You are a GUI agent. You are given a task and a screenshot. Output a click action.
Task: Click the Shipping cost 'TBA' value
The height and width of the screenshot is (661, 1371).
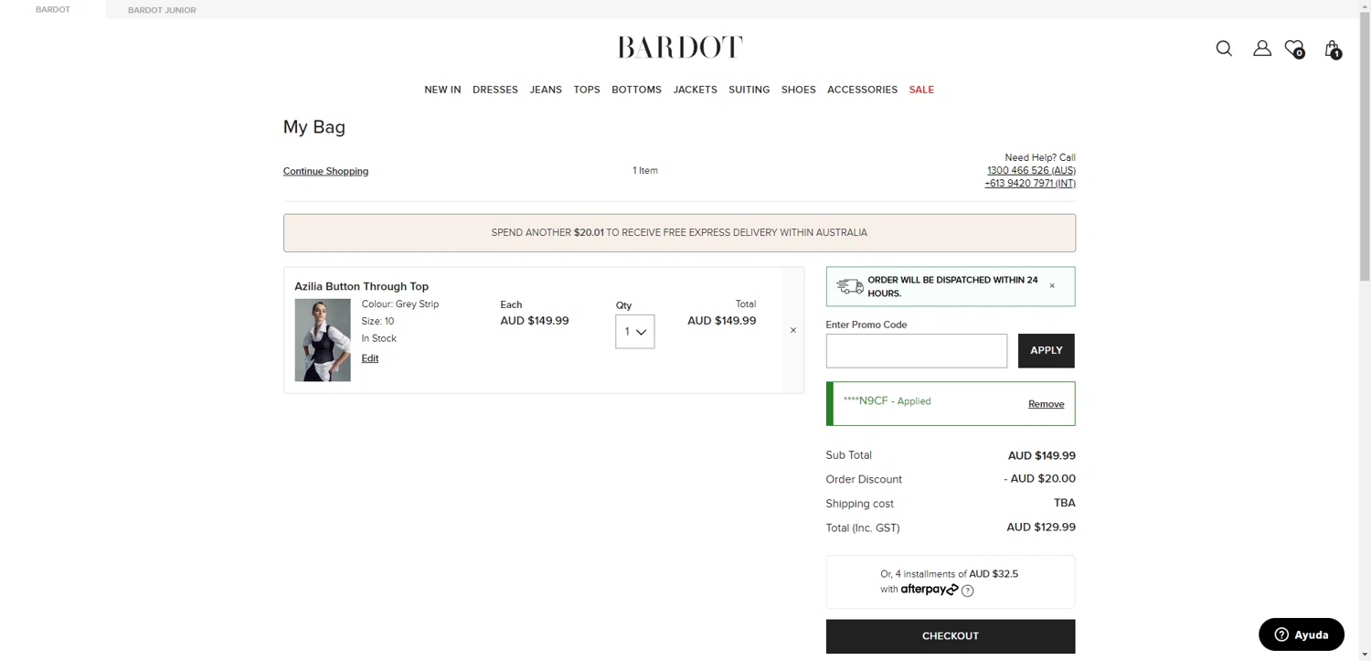pos(1065,504)
